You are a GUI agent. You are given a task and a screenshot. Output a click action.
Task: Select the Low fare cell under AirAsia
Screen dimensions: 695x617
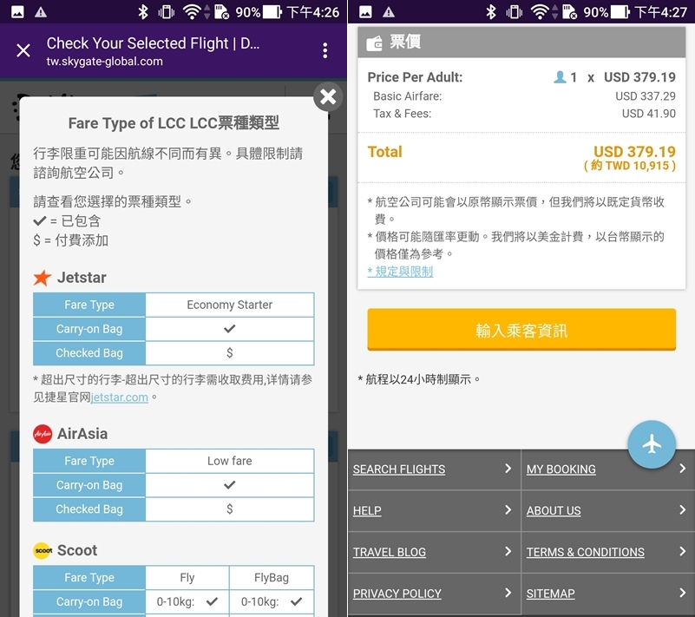point(230,461)
